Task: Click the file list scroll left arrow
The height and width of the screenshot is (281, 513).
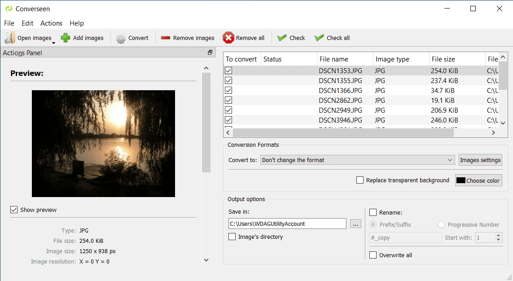Action: coord(228,133)
